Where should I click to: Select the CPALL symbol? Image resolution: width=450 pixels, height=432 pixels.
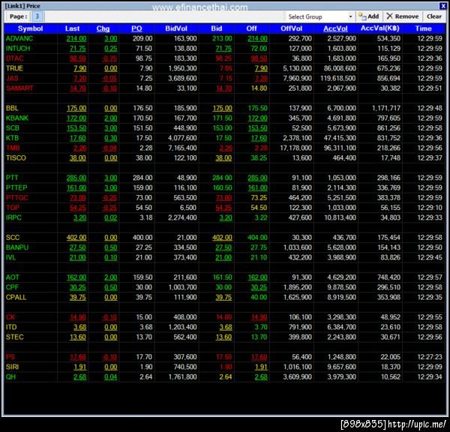coord(16,297)
